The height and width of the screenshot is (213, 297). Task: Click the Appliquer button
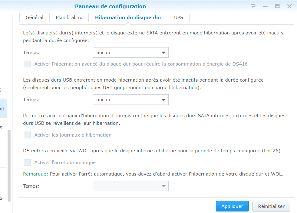click(x=232, y=206)
